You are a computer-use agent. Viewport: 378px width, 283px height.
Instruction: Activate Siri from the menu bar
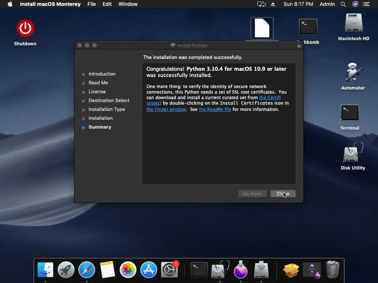click(x=355, y=4)
